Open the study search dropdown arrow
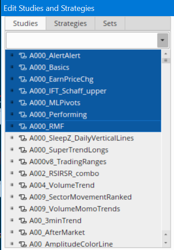The height and width of the screenshot is (250, 174). pyautogui.click(x=163, y=40)
